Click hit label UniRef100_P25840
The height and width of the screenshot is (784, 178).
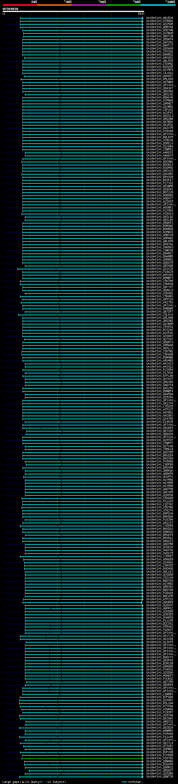coord(160,21)
